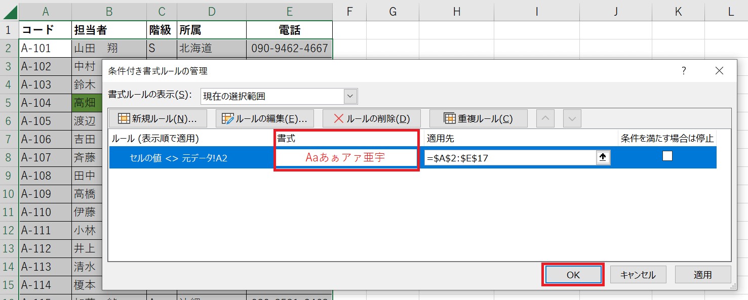748x300 pixels.
Task: Close the conditional formatting dialog
Action: pos(719,71)
